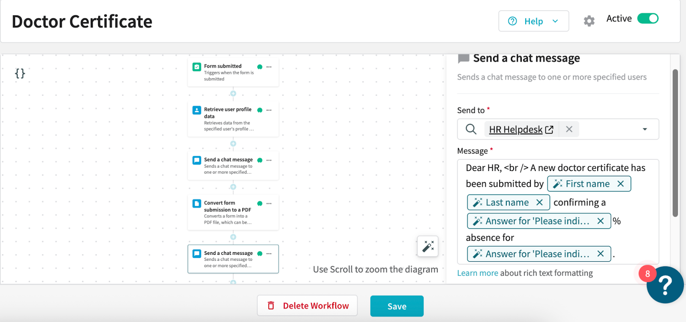Open more options on Retrieve user profile step

tap(269, 110)
